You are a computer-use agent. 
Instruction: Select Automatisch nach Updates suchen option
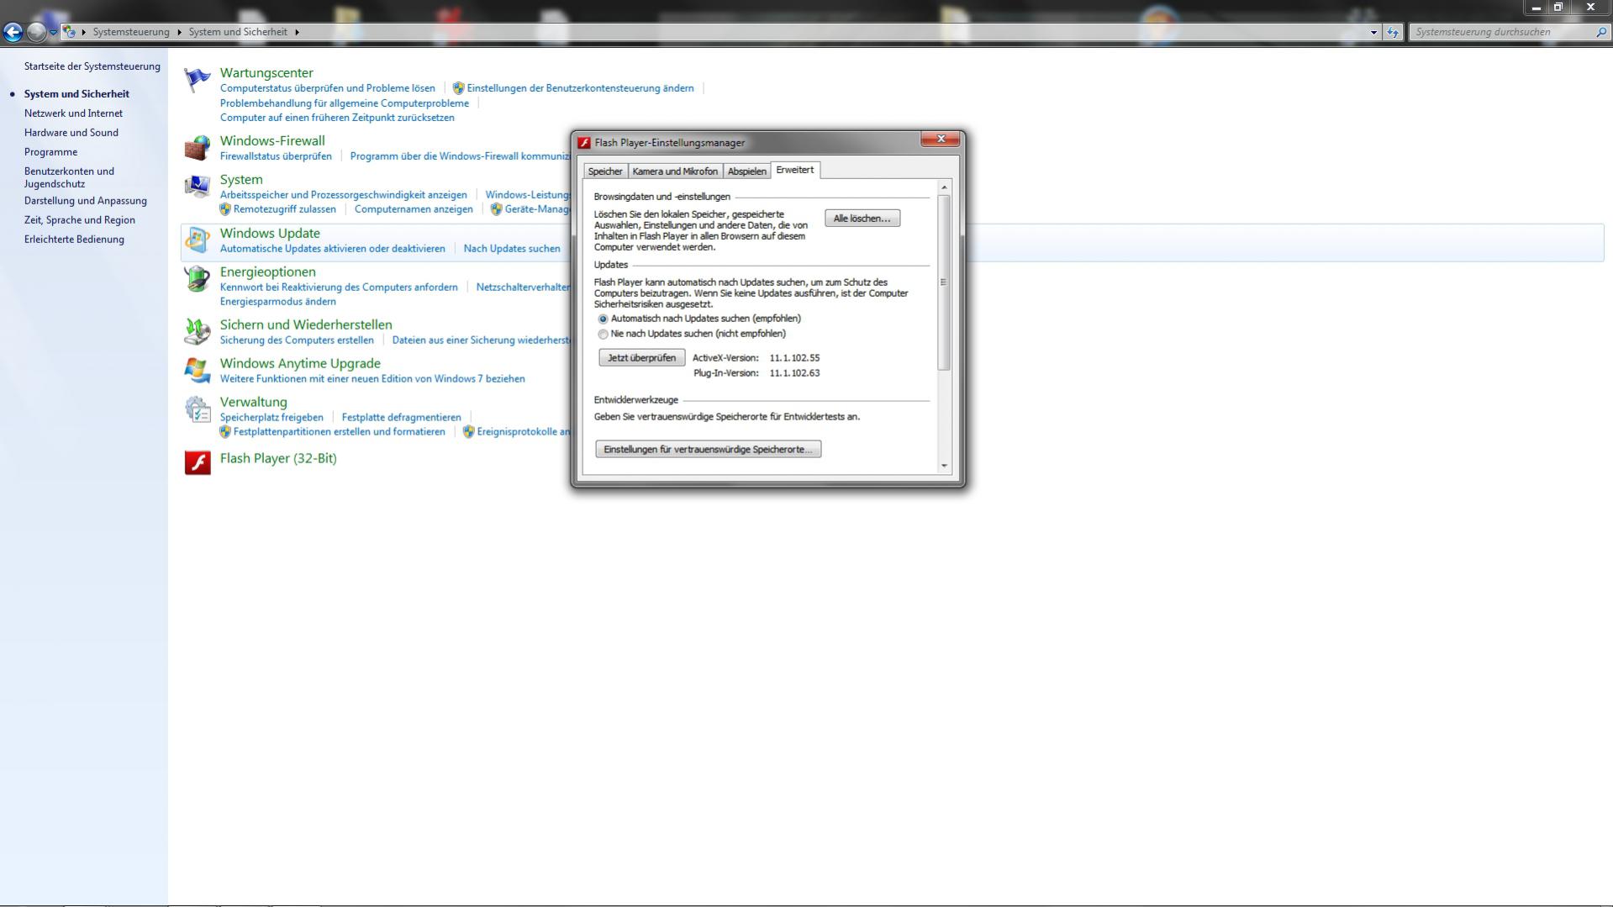tap(603, 319)
